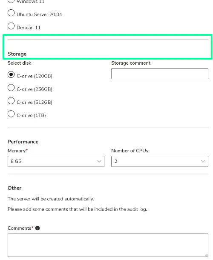The image size is (213, 260).
Task: Select C-drive (256GB) radio button
Action: click(11, 88)
